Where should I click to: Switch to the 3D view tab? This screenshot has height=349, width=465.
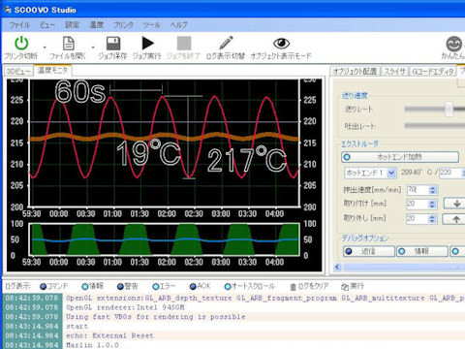[x=18, y=71]
